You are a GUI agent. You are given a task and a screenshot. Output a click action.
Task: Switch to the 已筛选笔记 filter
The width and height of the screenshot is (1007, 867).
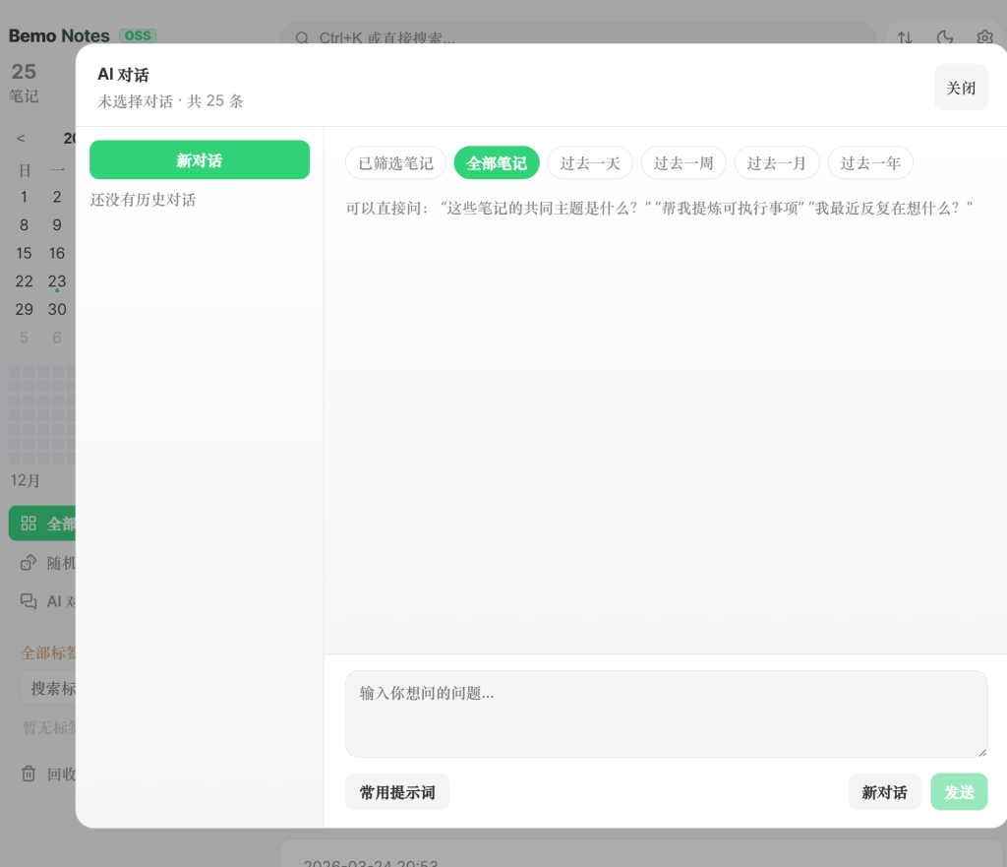395,162
